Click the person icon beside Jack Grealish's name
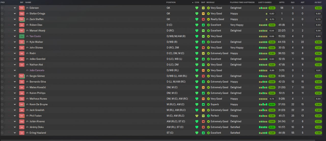The height and width of the screenshot is (141, 326). [x=27, y=110]
